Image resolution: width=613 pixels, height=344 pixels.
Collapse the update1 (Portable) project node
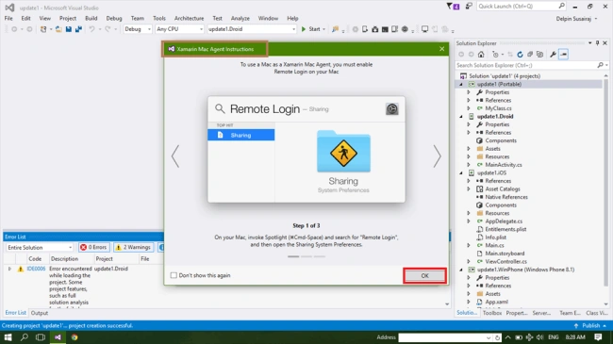tap(461, 84)
